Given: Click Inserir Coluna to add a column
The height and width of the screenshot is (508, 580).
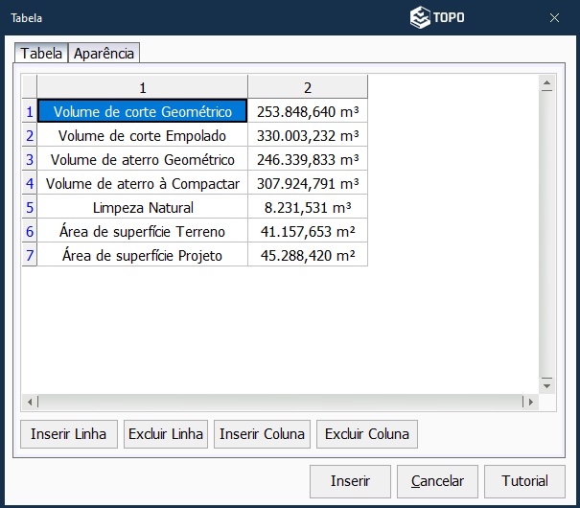Looking at the screenshot, I should tap(262, 434).
